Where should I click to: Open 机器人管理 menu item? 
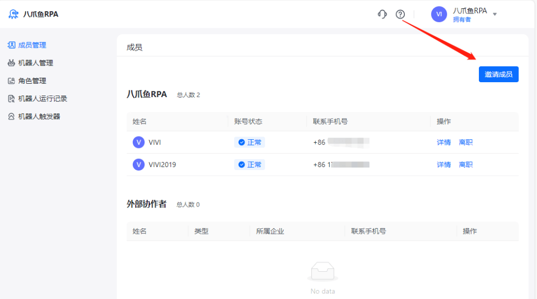point(35,63)
